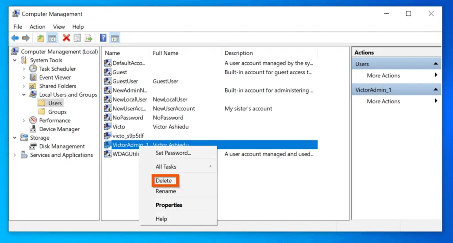Click the blue Help question mark icon

click(x=103, y=38)
